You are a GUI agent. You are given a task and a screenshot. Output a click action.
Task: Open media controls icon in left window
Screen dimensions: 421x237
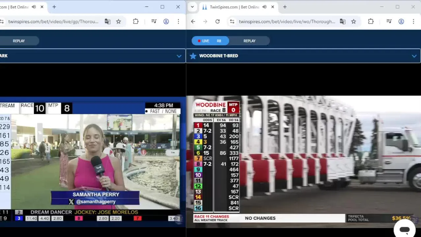(154, 21)
